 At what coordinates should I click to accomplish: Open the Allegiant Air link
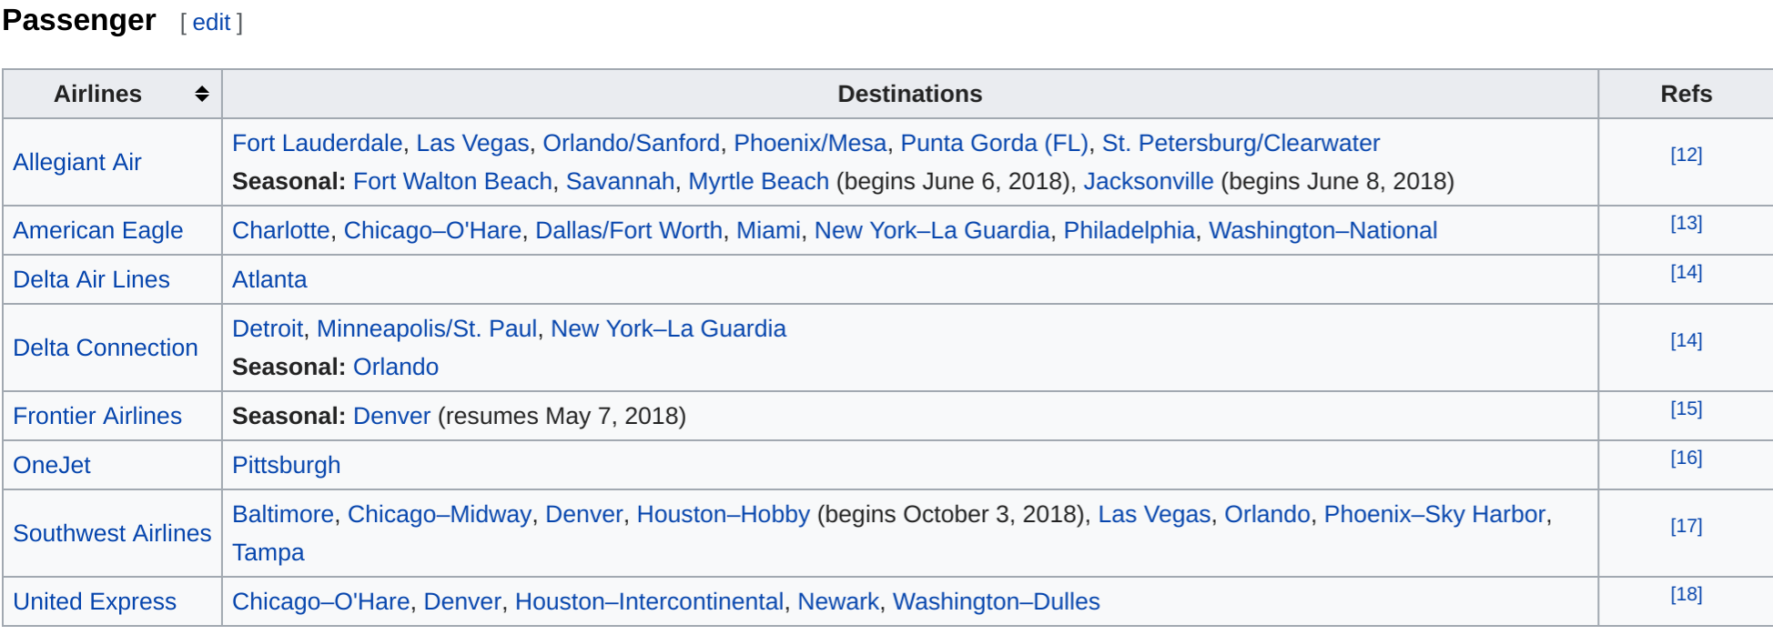click(x=77, y=162)
